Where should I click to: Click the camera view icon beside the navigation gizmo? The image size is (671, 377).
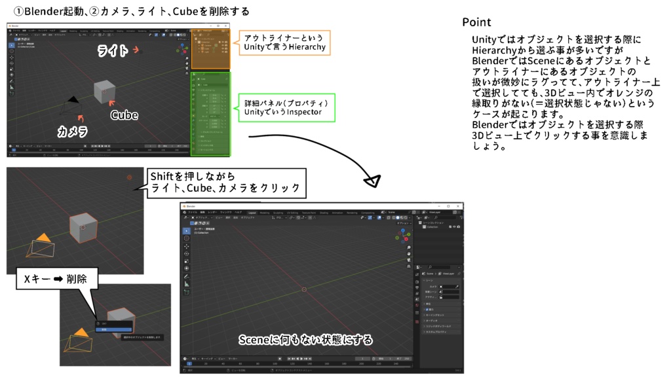pyautogui.click(x=408, y=260)
